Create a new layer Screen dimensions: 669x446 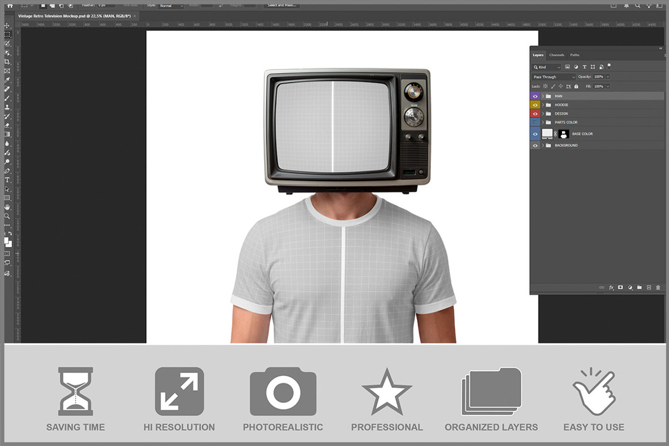point(648,287)
